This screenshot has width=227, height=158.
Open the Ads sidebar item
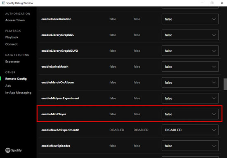8,86
